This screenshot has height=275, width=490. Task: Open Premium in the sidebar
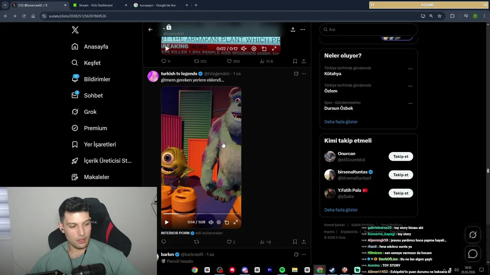pyautogui.click(x=89, y=128)
